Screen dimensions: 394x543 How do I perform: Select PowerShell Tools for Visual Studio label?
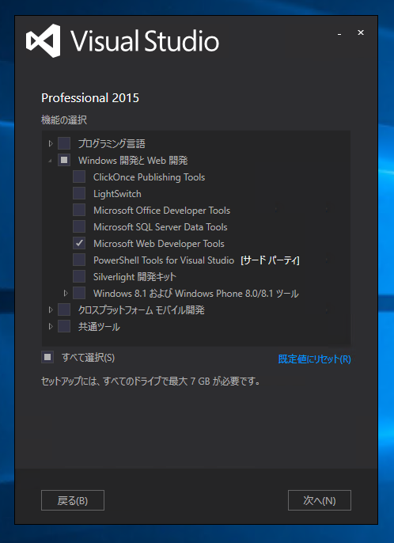tap(164, 260)
